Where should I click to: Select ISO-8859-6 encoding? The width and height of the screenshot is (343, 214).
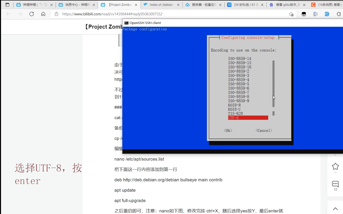pyautogui.click(x=239, y=88)
